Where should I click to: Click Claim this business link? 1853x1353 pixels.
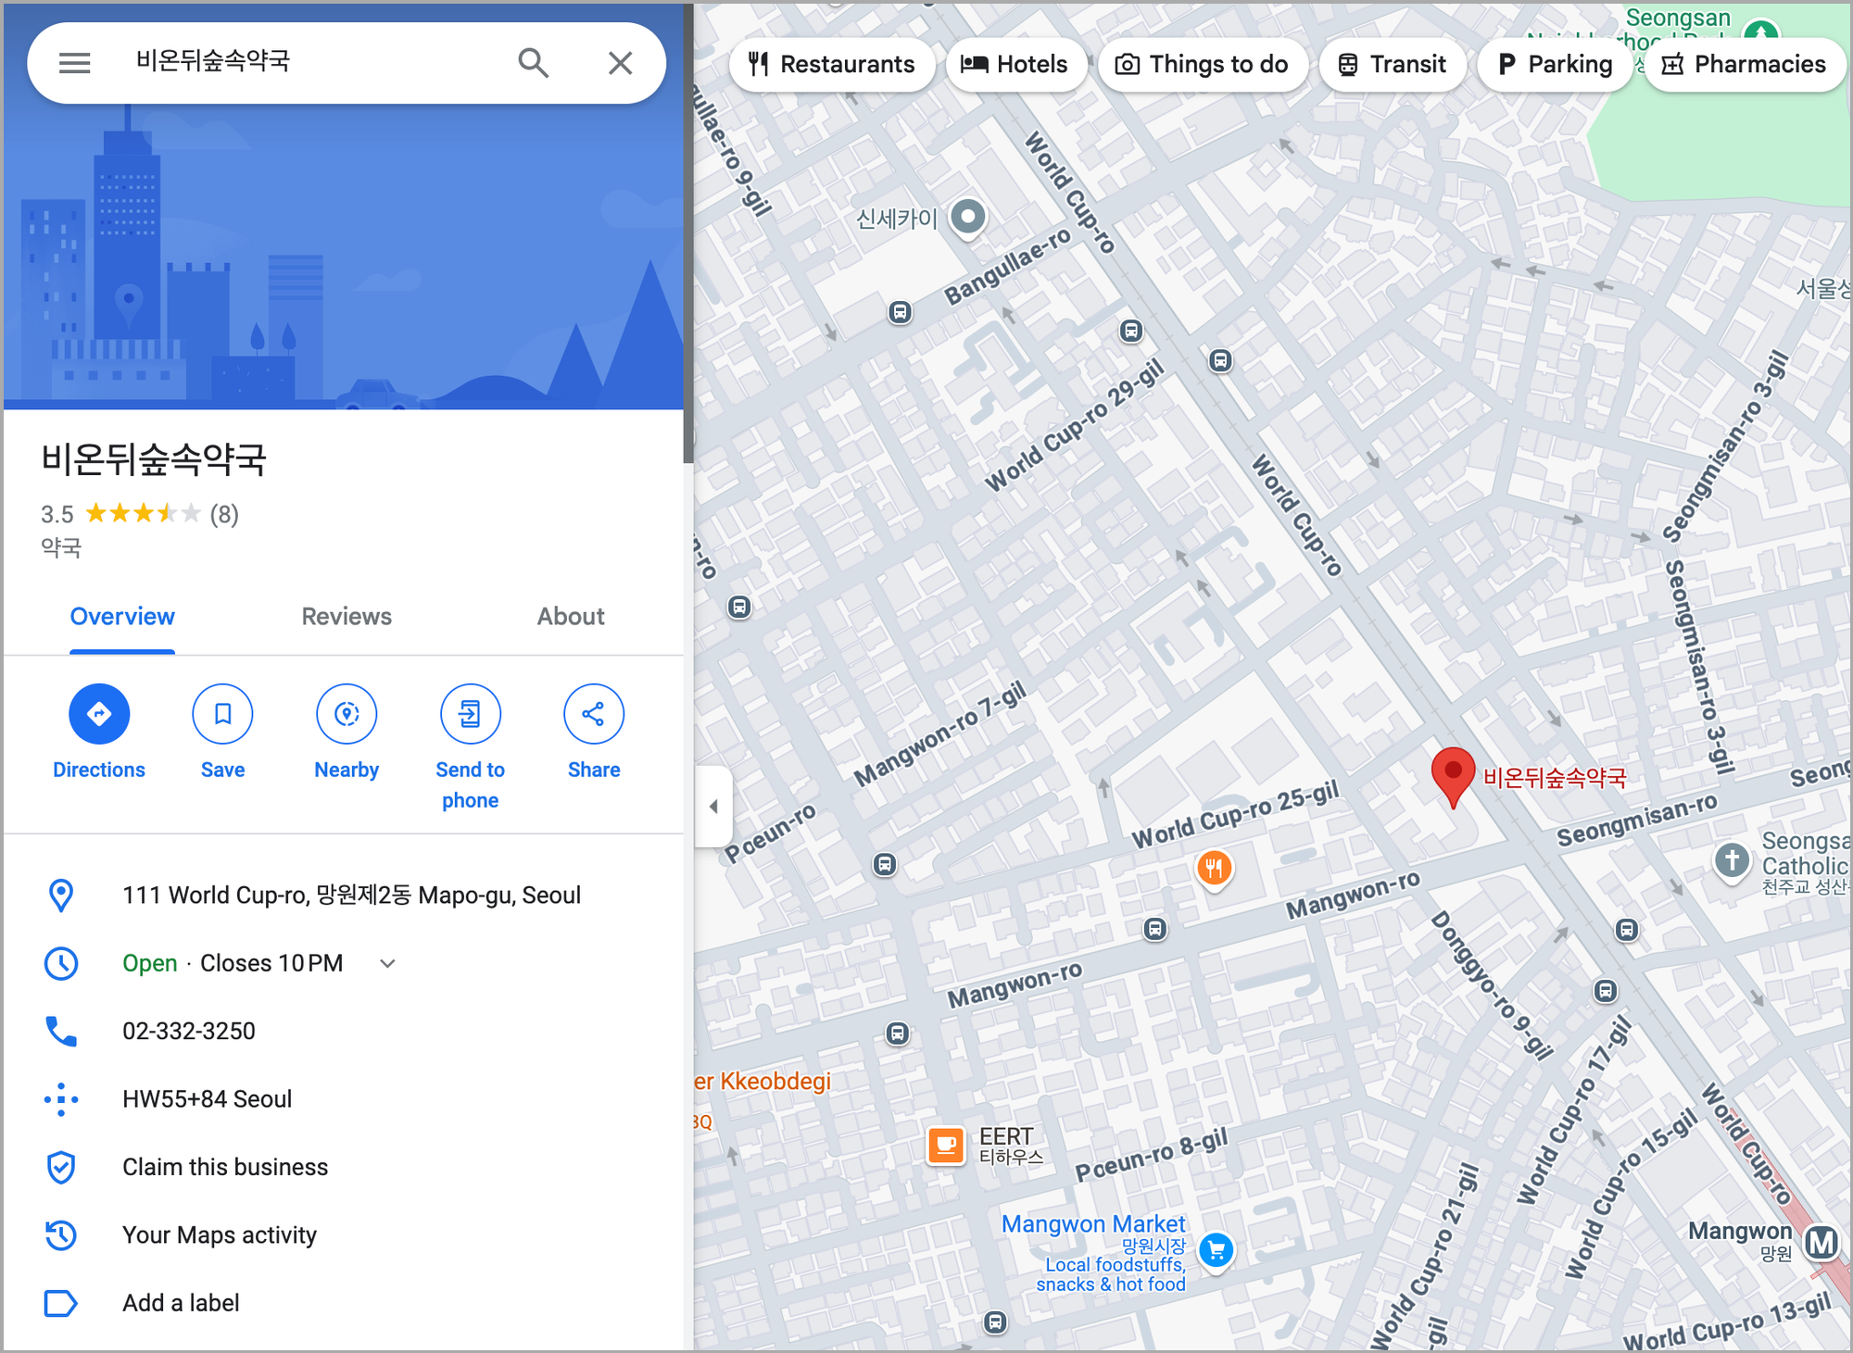pyautogui.click(x=225, y=1167)
